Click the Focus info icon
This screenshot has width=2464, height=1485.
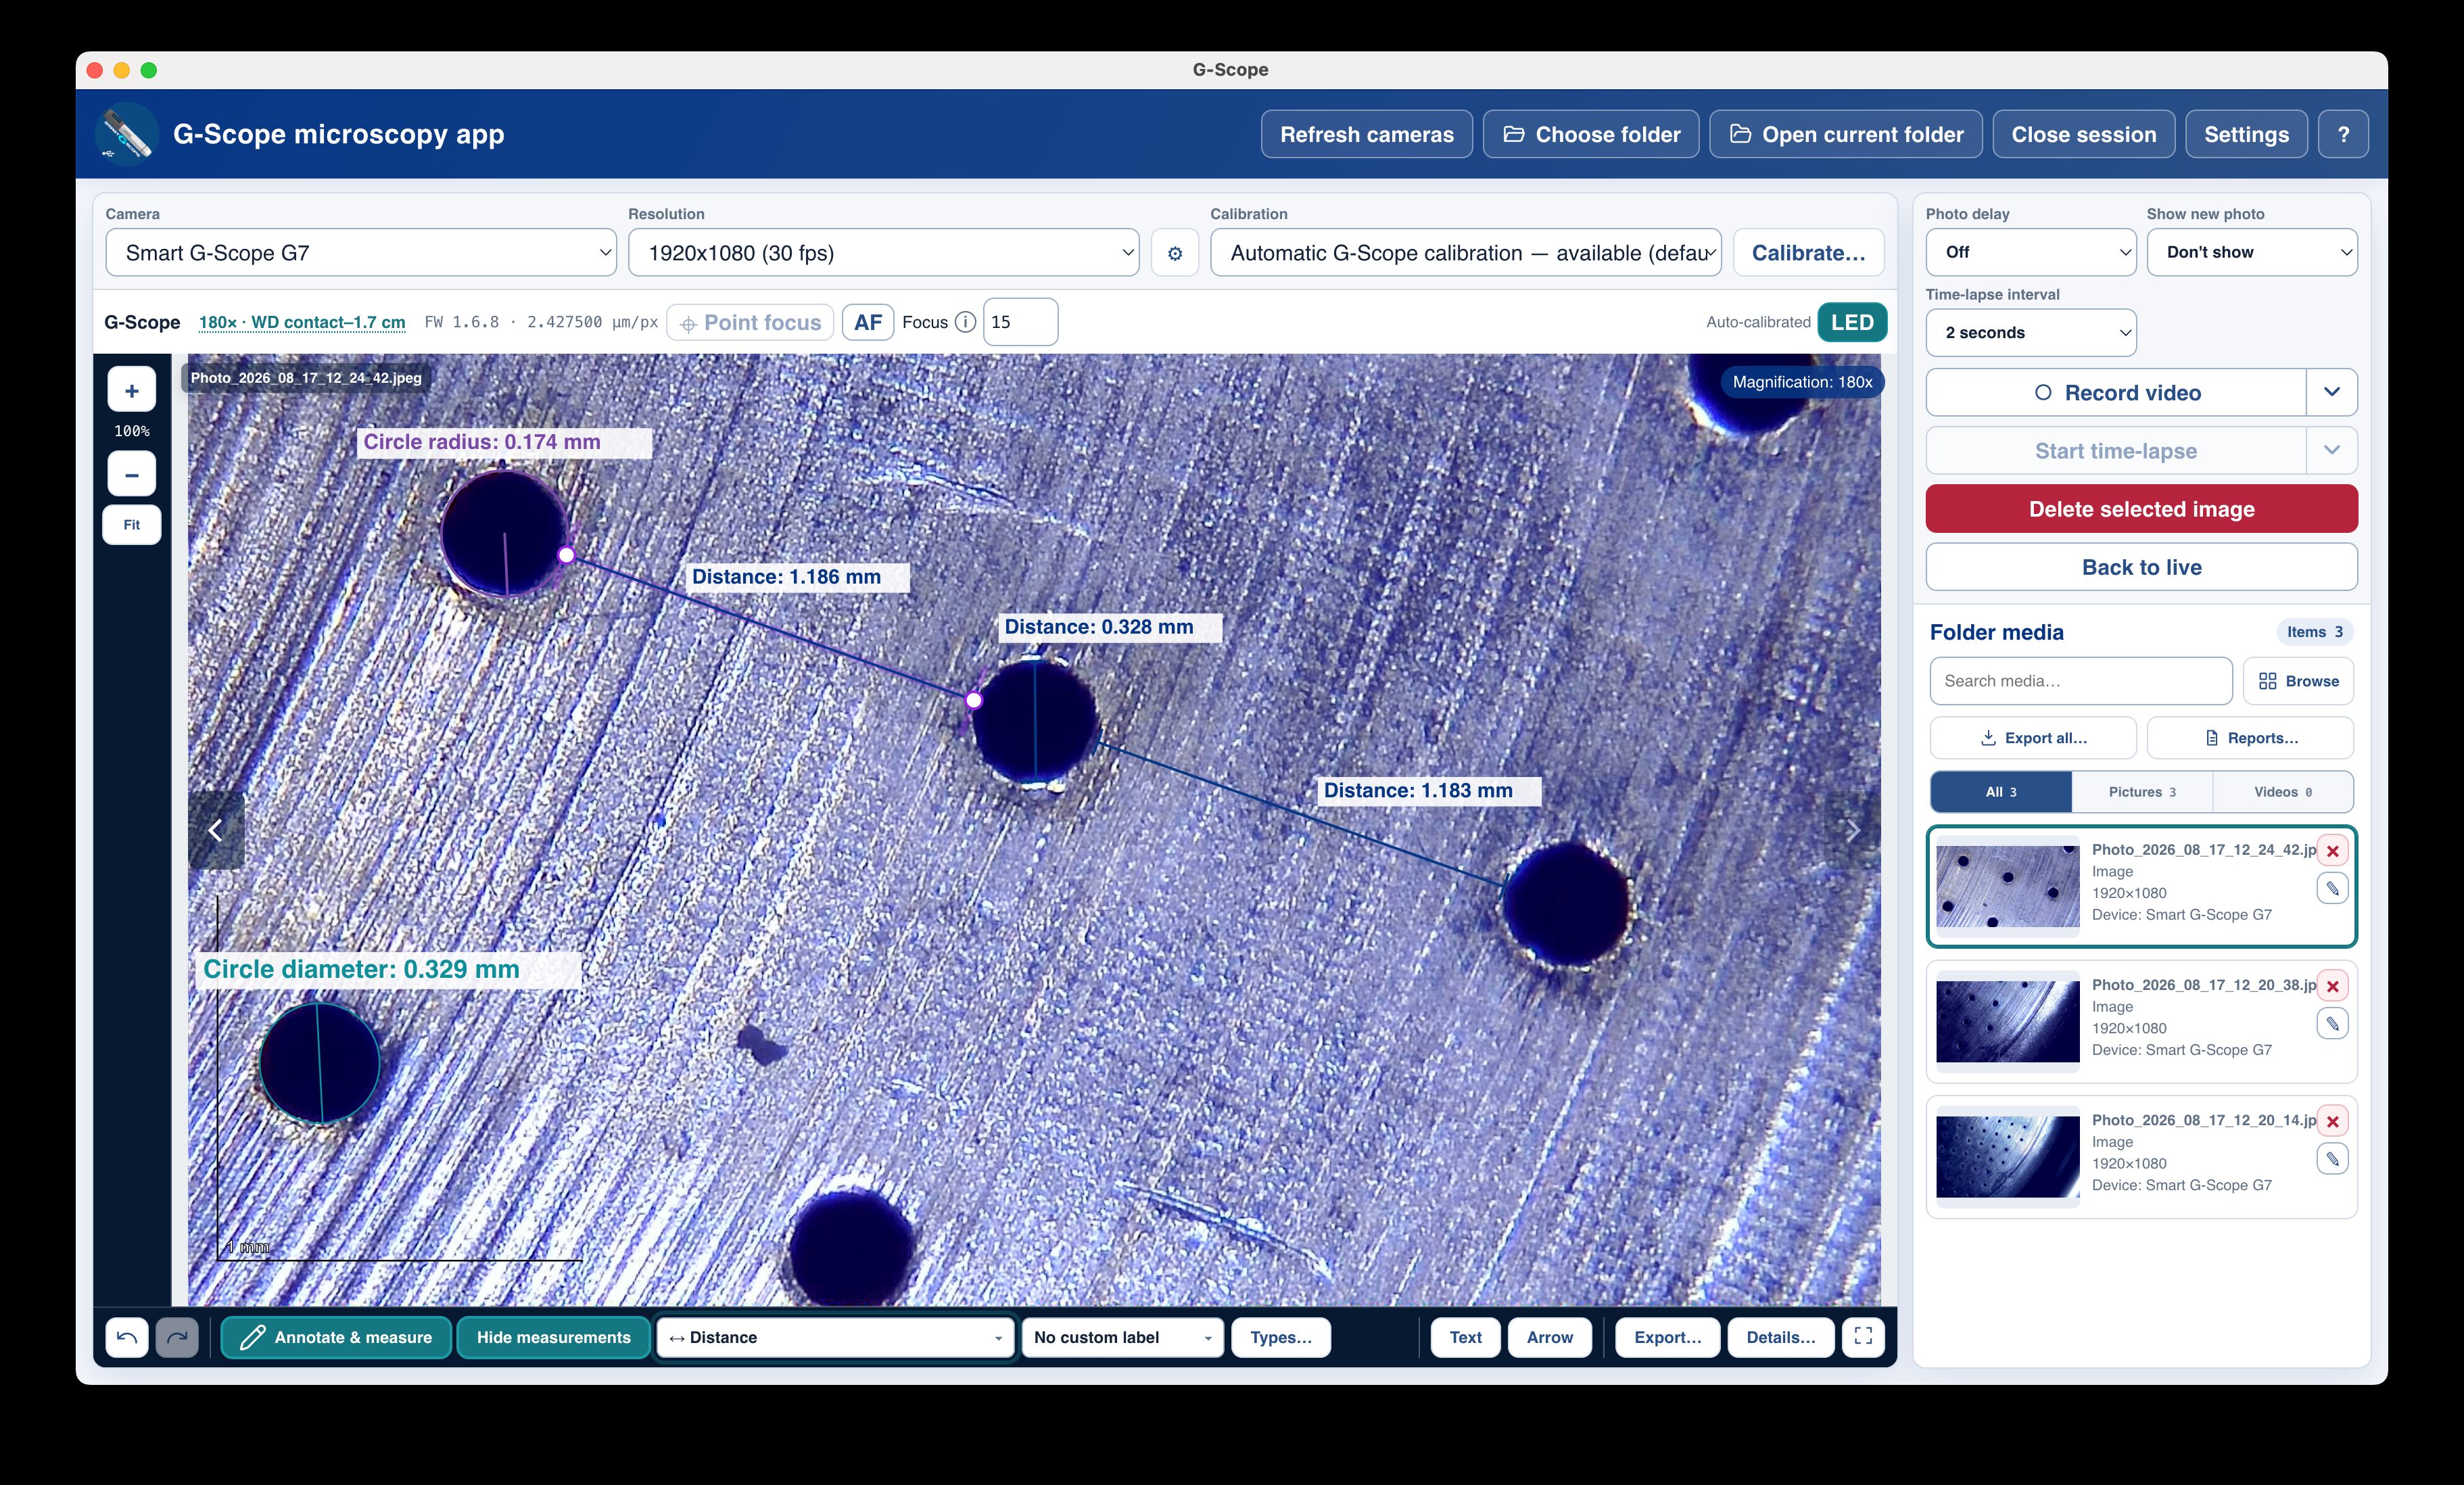pos(965,322)
